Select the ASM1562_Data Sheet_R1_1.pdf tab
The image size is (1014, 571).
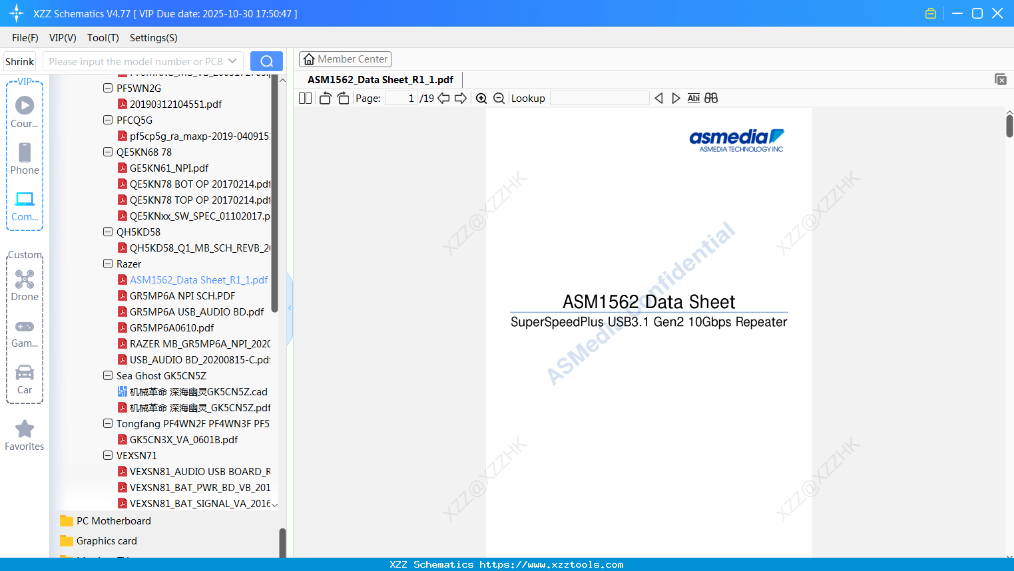380,80
